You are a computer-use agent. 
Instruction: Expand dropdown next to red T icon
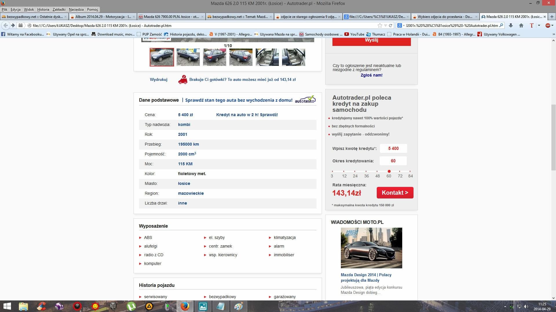(539, 25)
